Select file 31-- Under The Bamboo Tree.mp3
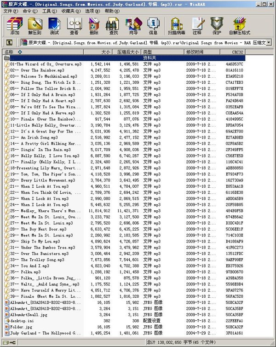The height and width of the screenshot is (347, 276). click(x=42, y=248)
